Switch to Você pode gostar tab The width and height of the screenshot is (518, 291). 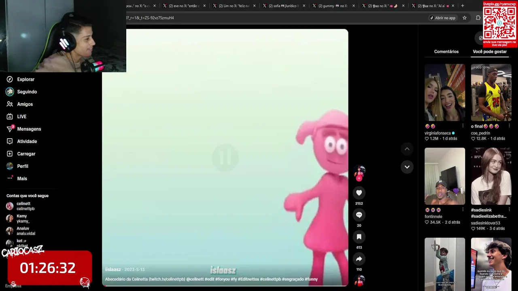pyautogui.click(x=490, y=52)
